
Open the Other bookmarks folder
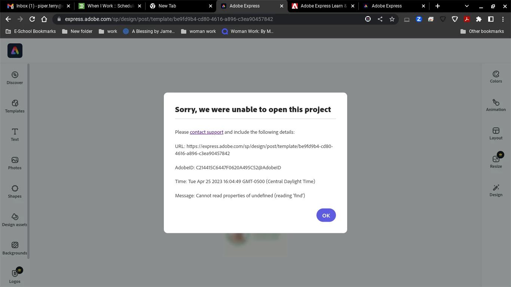(482, 31)
